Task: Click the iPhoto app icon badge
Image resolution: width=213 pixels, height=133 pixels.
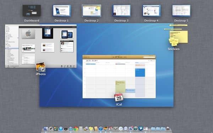Action: (x=40, y=67)
